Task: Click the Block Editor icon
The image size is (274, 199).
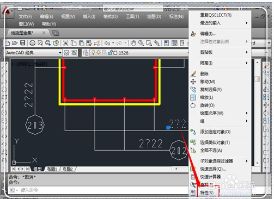Action: click(97, 43)
